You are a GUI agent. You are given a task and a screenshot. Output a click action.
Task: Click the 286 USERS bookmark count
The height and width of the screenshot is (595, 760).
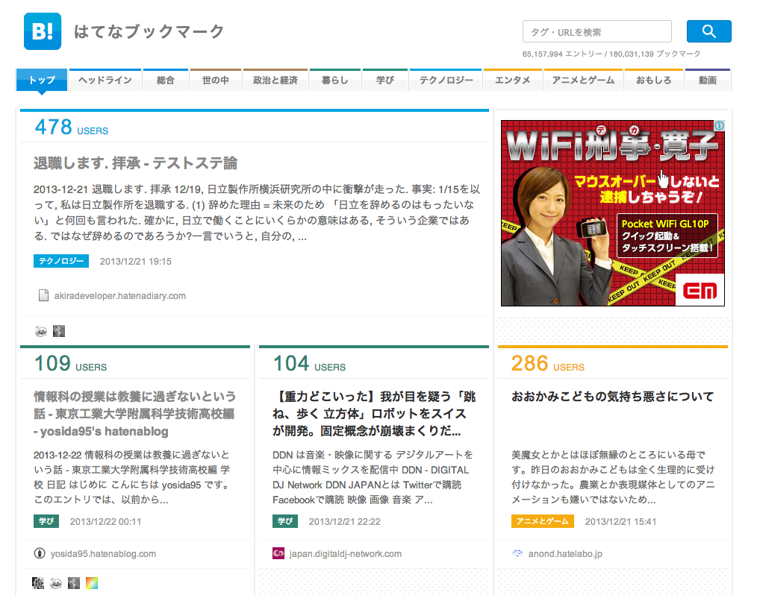547,364
